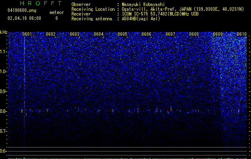Click the 0607 time marker

tap(170, 34)
